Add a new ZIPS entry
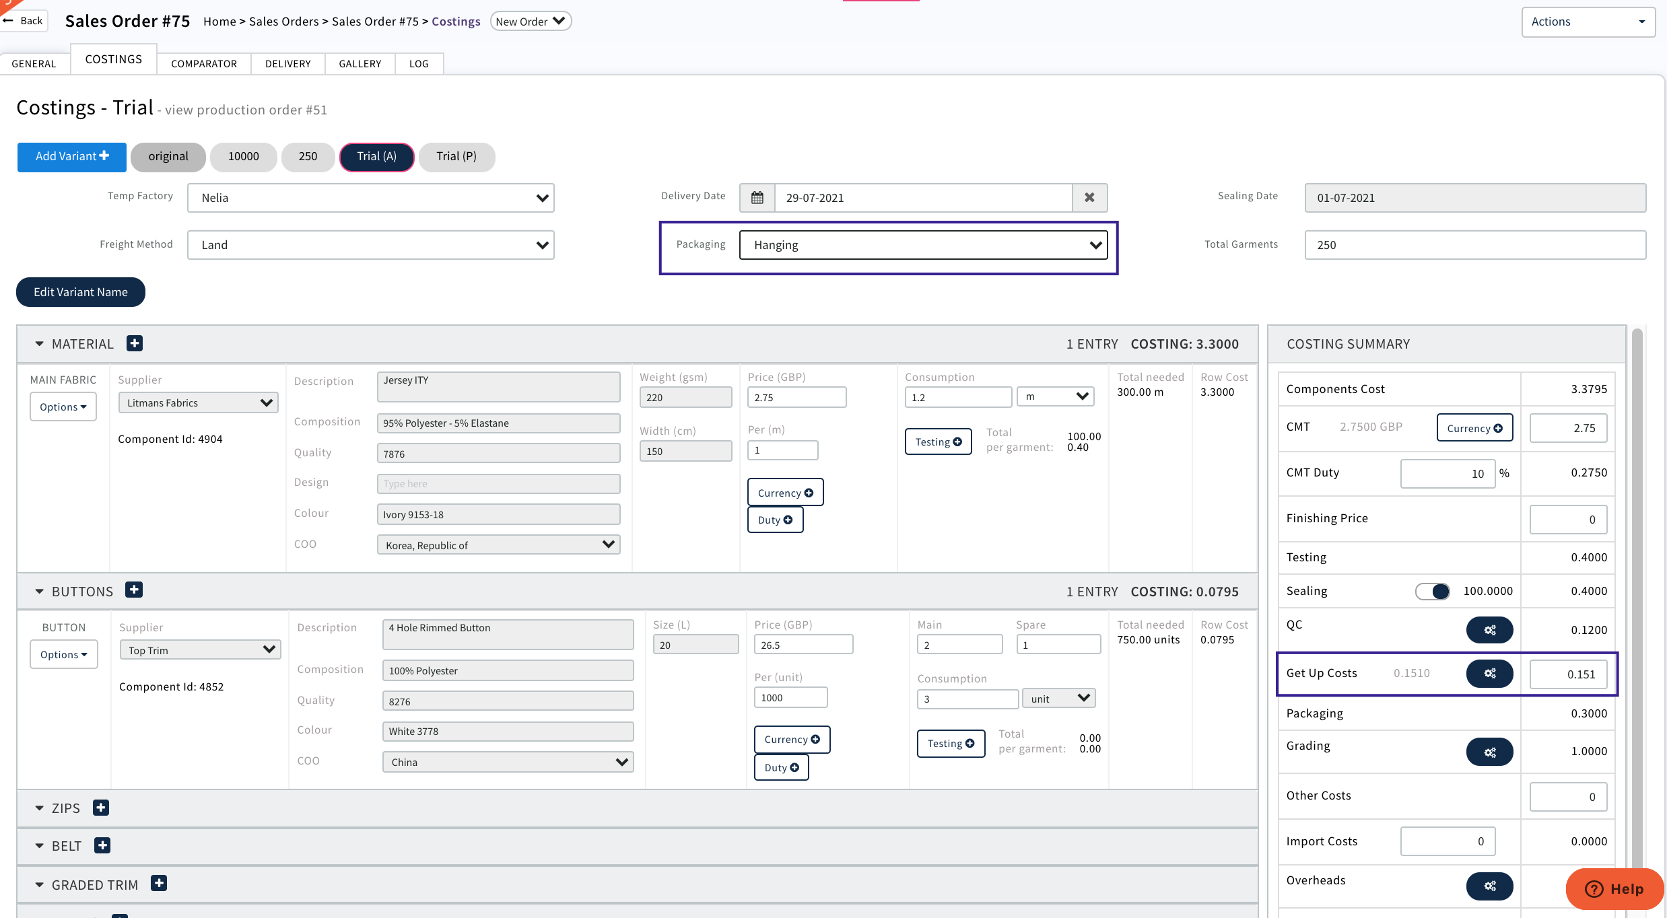The image size is (1667, 918). pos(101,808)
